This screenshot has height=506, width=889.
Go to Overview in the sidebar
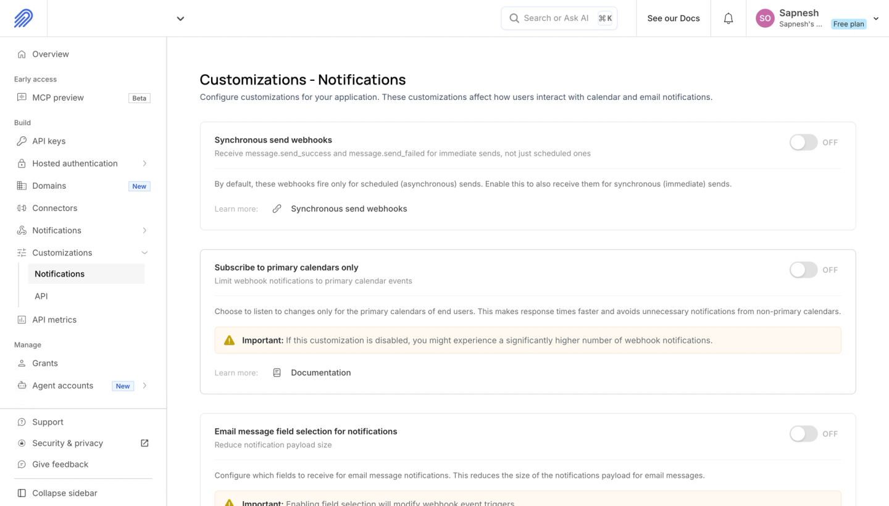pos(51,54)
